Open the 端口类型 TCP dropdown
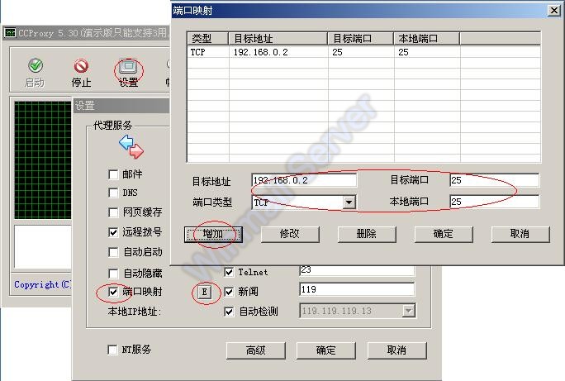565x381 pixels. [x=349, y=202]
